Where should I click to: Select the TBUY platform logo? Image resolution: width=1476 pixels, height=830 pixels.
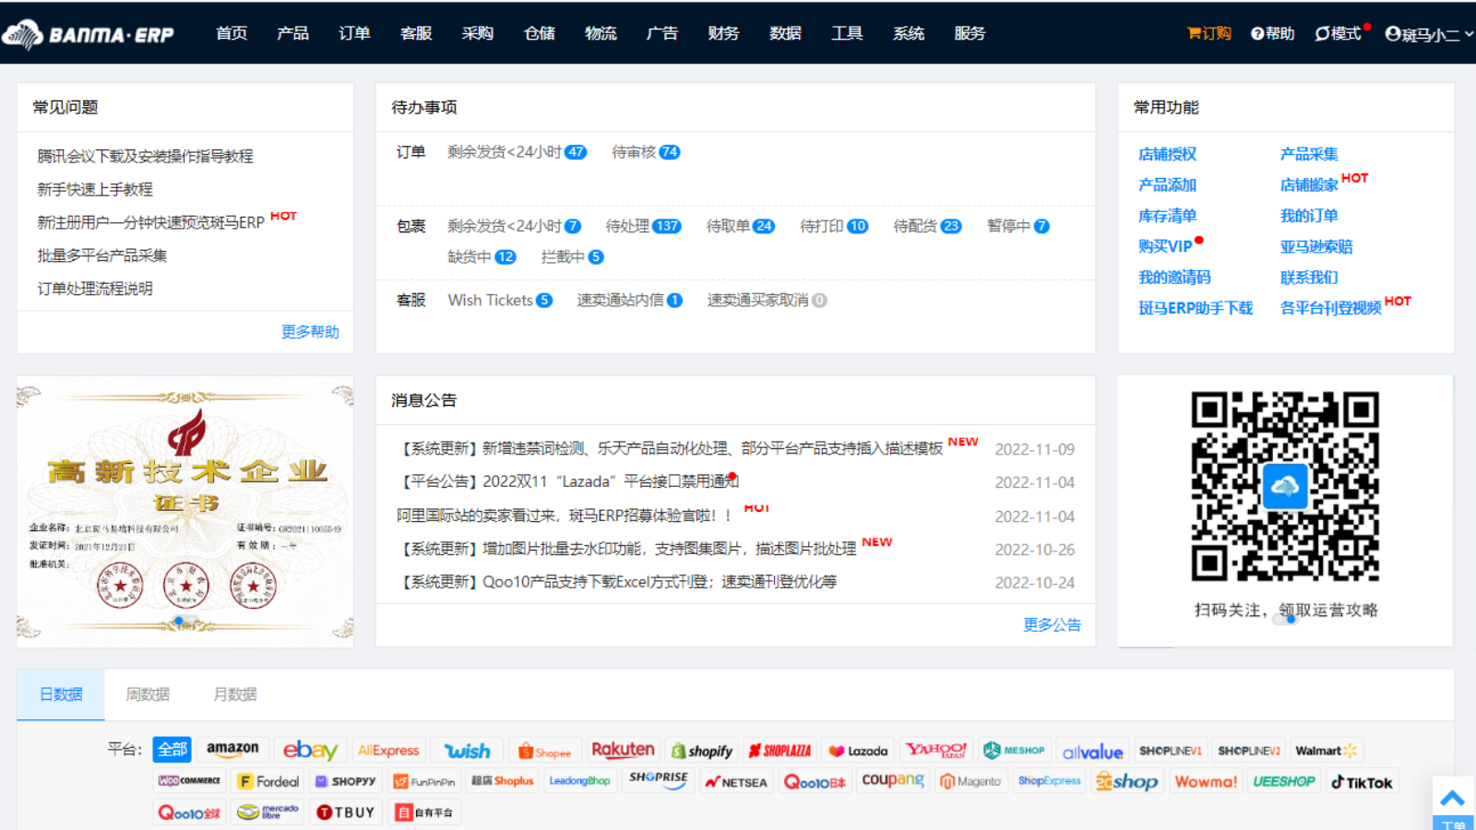tap(346, 812)
